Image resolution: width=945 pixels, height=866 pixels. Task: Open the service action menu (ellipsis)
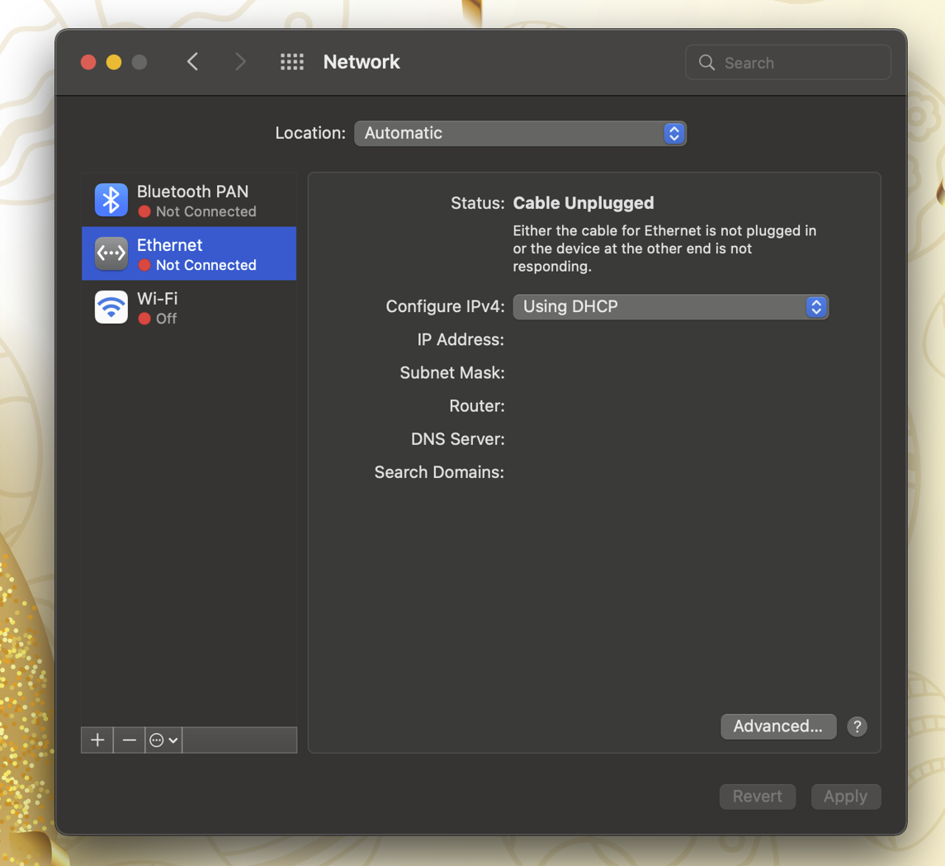click(x=163, y=740)
